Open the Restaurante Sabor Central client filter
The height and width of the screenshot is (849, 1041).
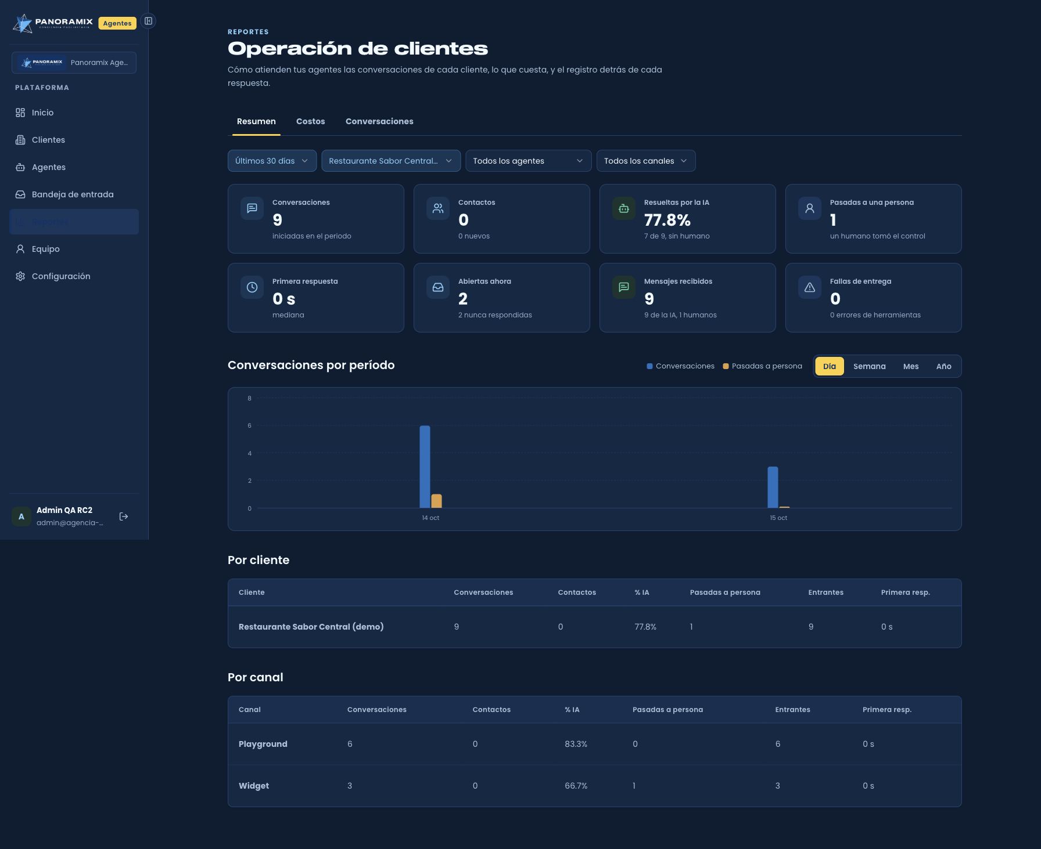click(x=391, y=161)
